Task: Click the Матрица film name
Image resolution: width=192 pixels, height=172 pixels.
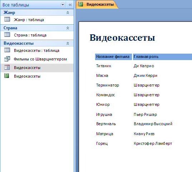Action: click(x=104, y=134)
